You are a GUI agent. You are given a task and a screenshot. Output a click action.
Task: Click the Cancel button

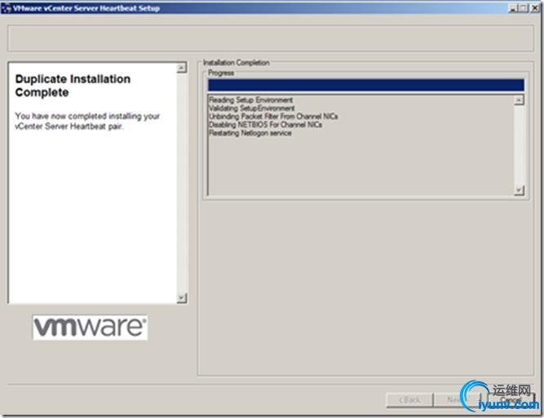click(x=511, y=400)
